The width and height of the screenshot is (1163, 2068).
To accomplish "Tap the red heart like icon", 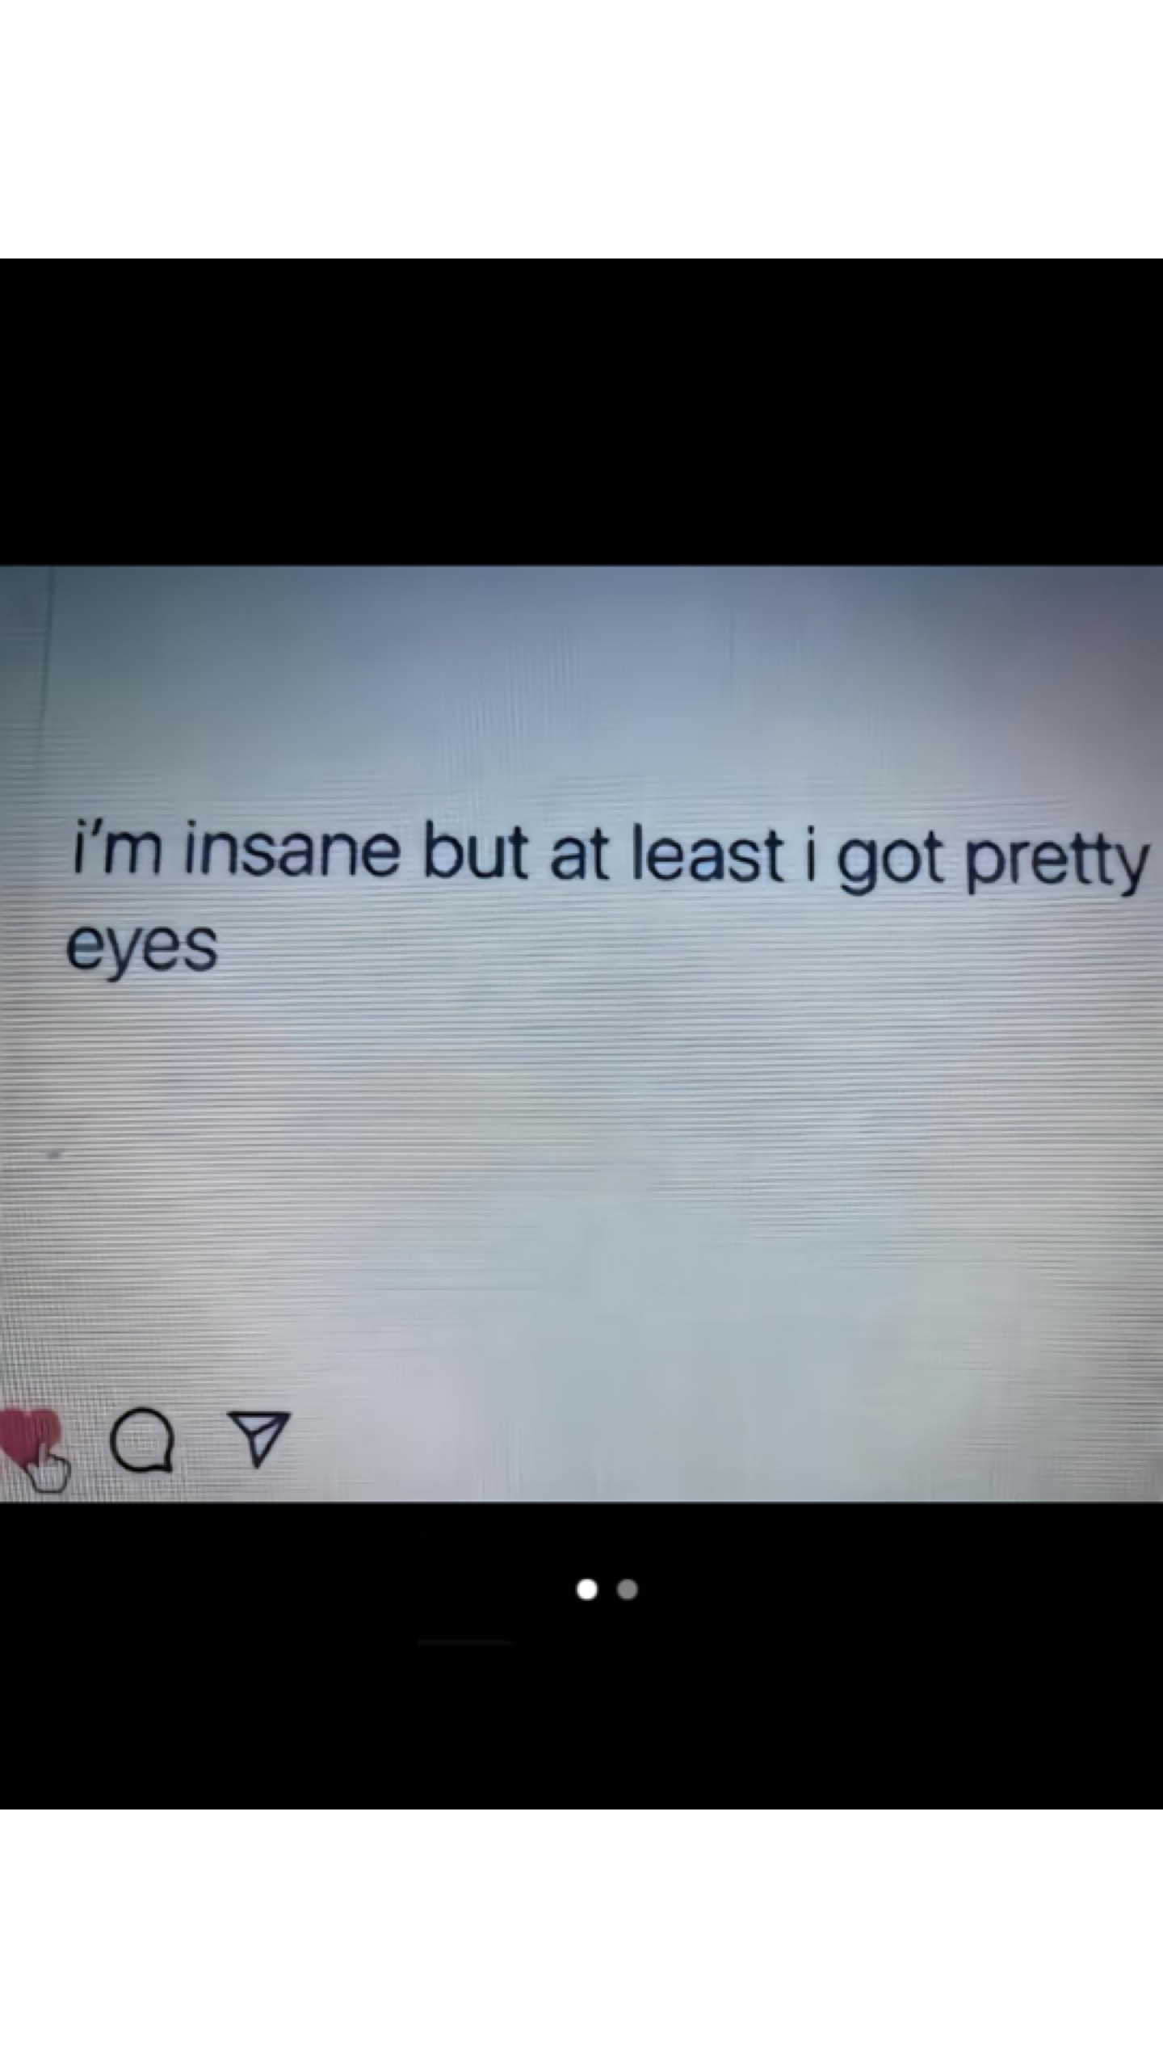I will (x=27, y=1434).
